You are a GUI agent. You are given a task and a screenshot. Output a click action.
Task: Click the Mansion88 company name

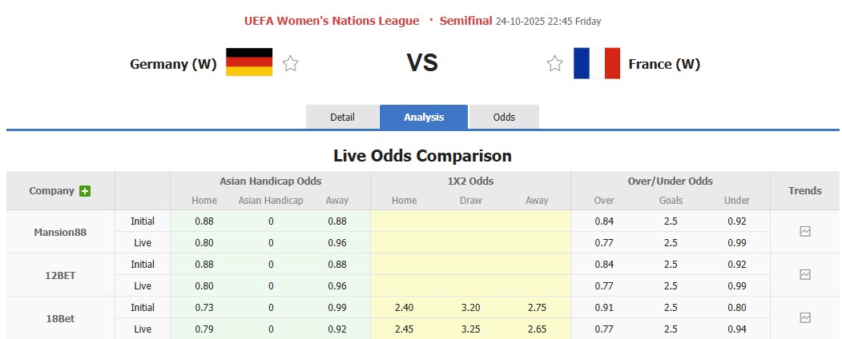60,232
